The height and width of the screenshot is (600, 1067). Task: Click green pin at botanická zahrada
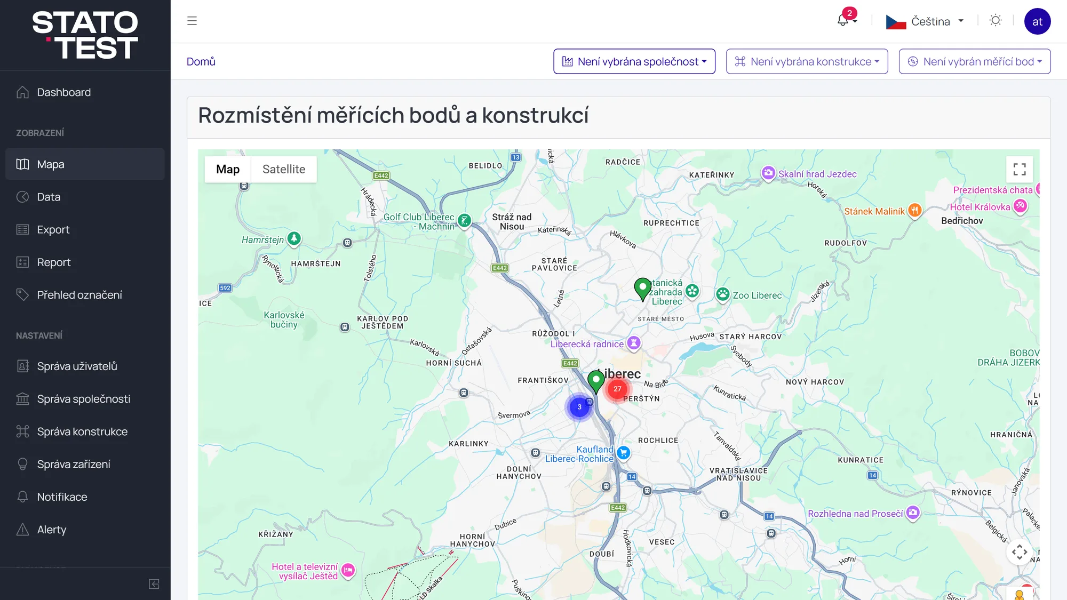[642, 289]
